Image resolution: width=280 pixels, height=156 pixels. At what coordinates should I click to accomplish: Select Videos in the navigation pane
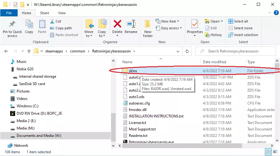pyautogui.click(x=22, y=99)
